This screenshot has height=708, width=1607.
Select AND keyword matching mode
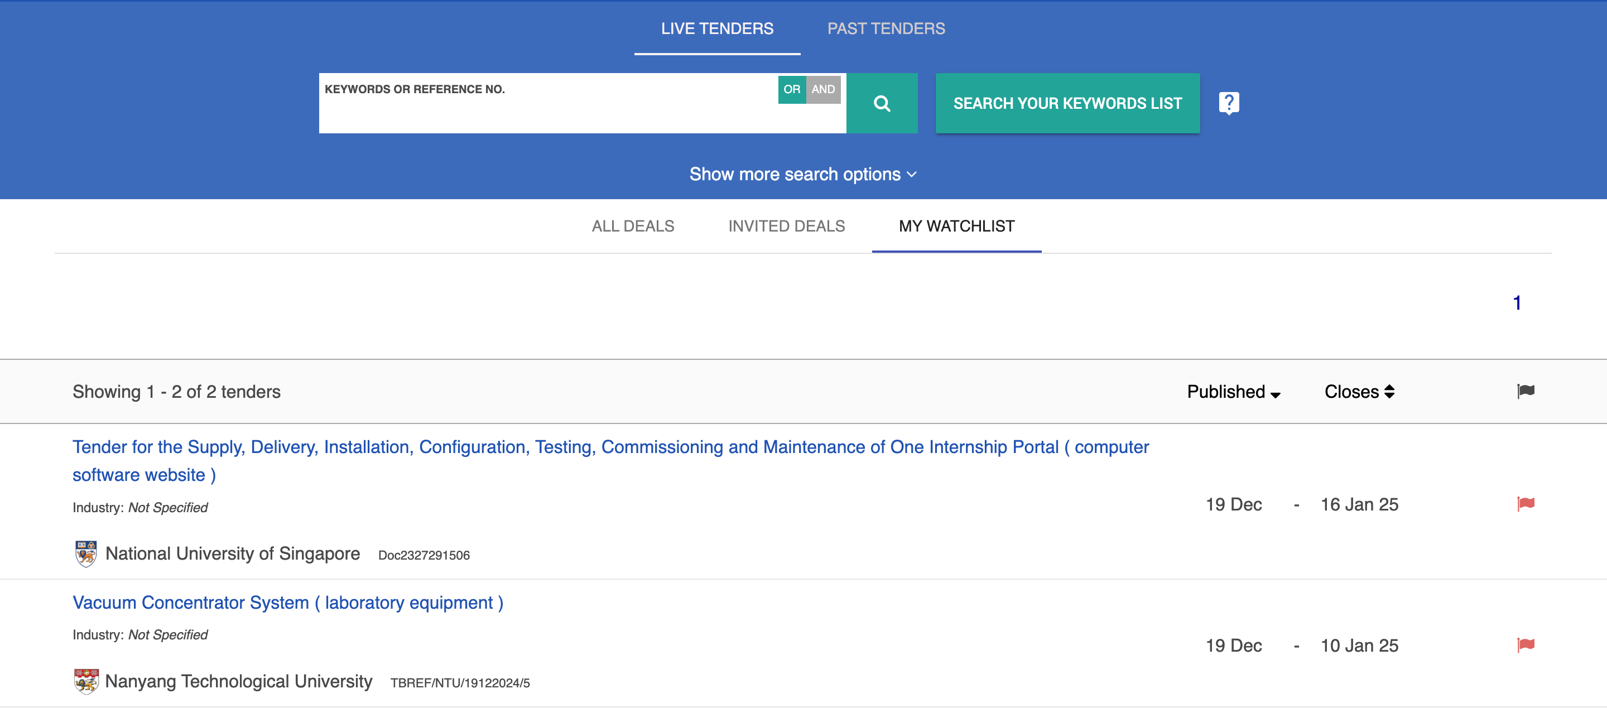pos(823,89)
